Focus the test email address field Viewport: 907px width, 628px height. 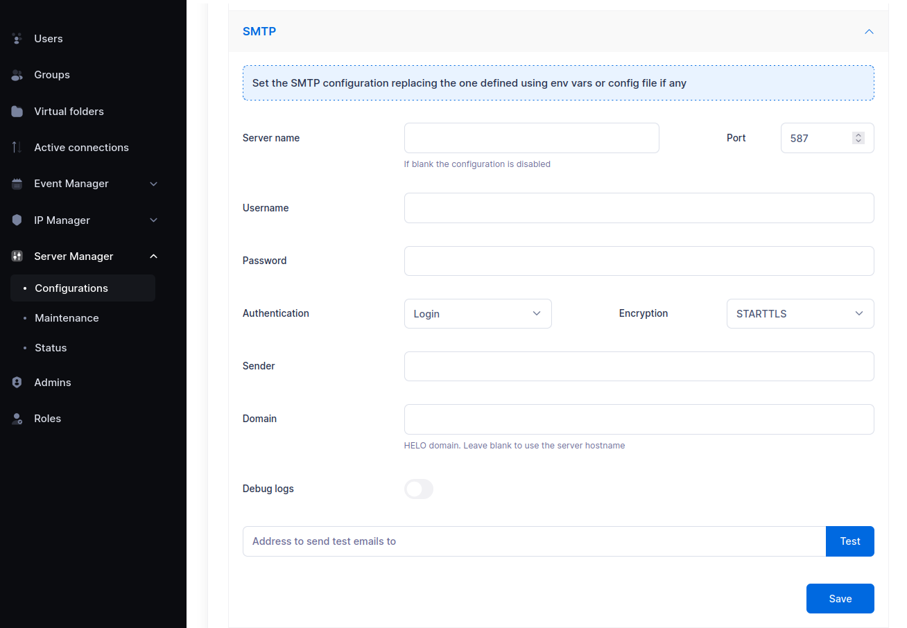(x=534, y=541)
